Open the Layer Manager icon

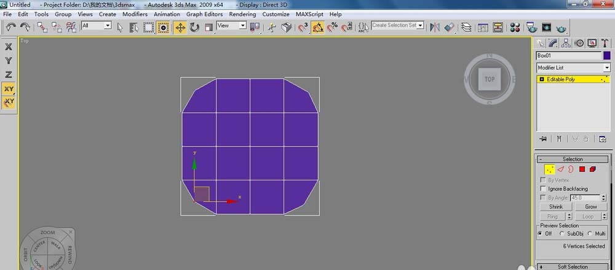466,27
